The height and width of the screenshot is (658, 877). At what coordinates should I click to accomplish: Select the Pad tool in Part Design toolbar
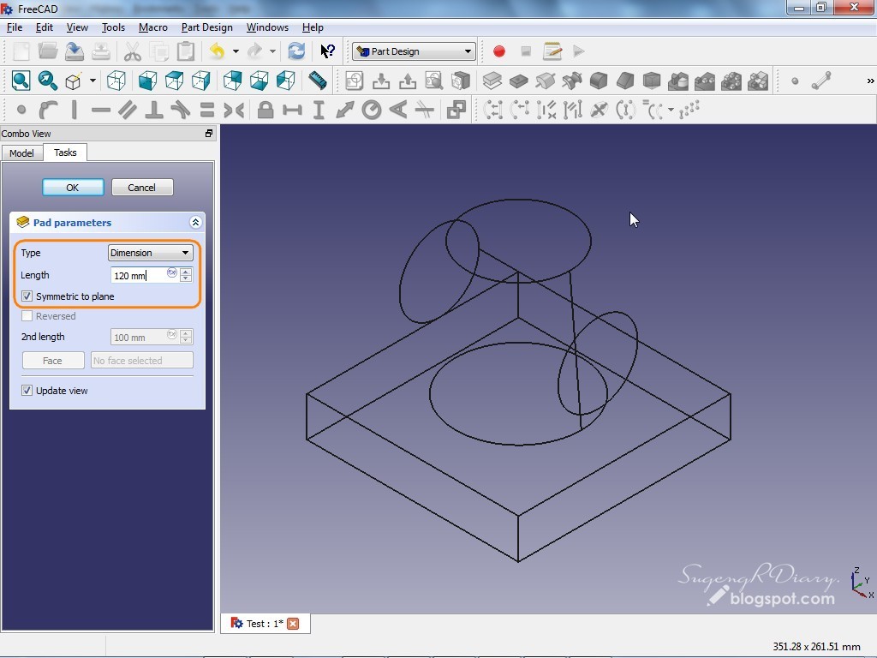click(492, 81)
